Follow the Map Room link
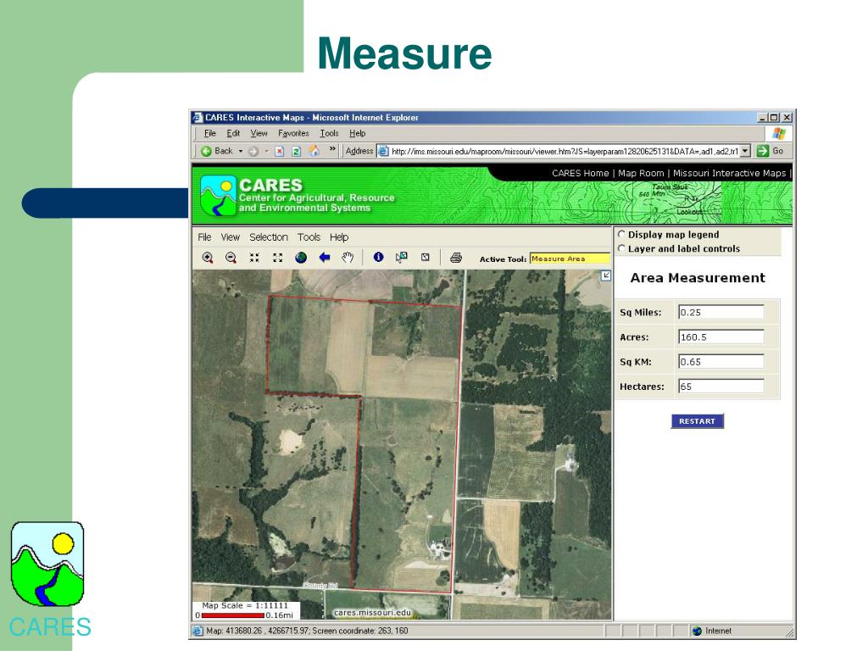 [x=641, y=173]
